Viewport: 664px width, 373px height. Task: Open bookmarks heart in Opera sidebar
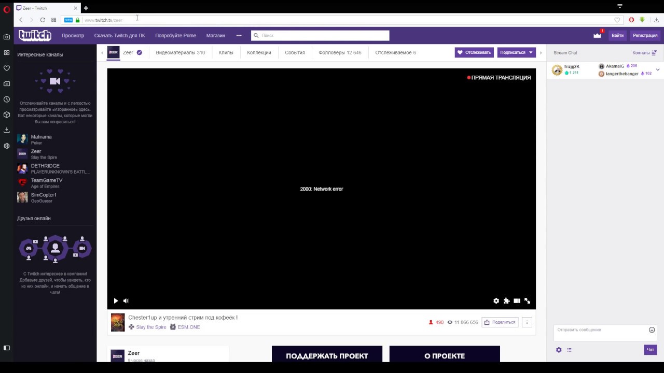pyautogui.click(x=7, y=68)
